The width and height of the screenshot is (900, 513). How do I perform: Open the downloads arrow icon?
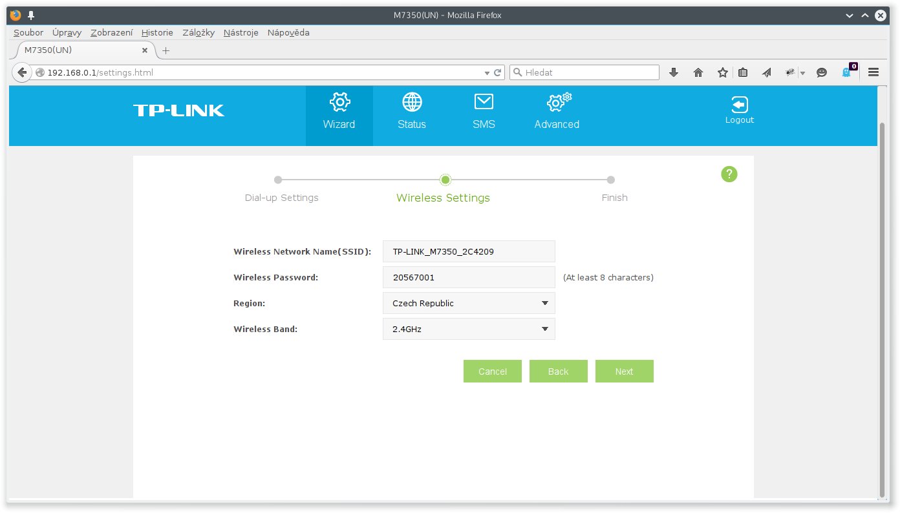(x=674, y=72)
